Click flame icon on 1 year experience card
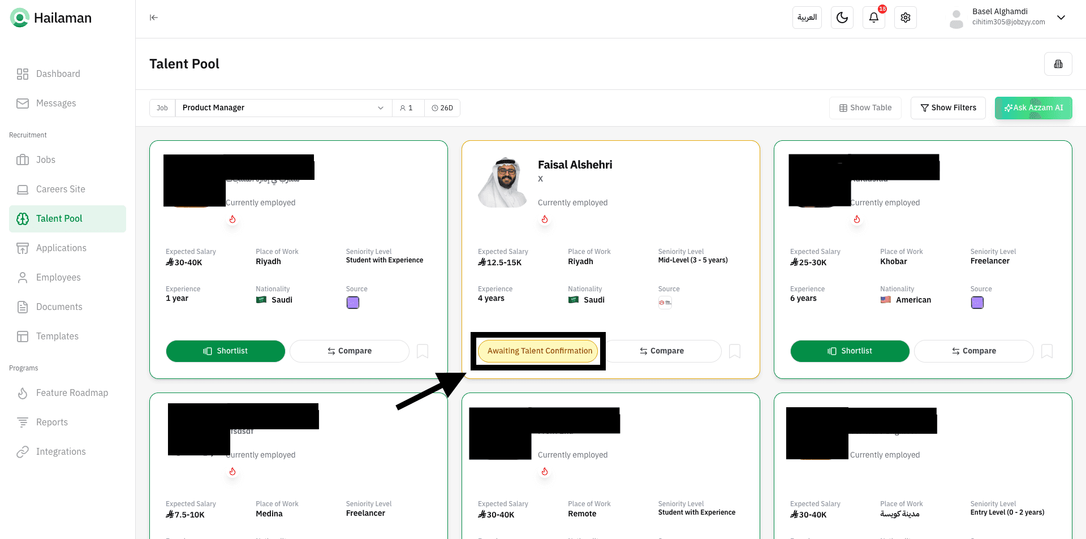The height and width of the screenshot is (539, 1086). coord(232,219)
